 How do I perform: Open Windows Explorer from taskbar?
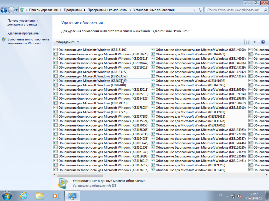coord(40,196)
